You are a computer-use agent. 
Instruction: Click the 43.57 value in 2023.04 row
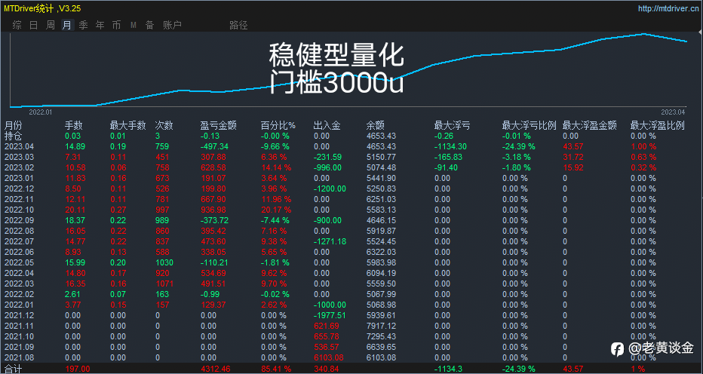573,146
